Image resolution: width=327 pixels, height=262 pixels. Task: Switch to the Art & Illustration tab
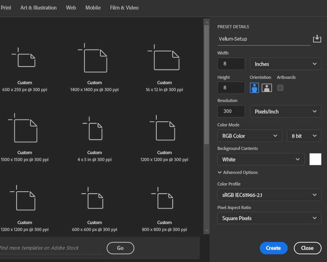(x=38, y=8)
